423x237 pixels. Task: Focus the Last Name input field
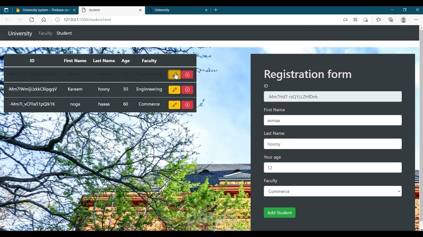point(333,144)
